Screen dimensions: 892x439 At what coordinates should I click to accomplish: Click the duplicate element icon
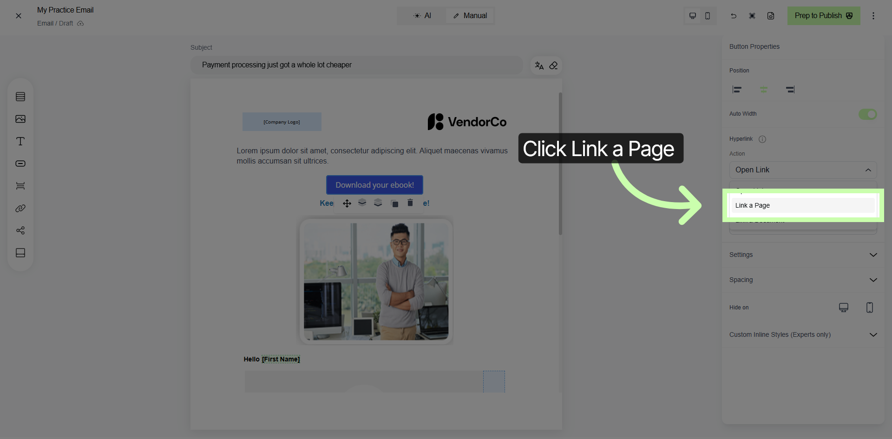click(x=394, y=203)
